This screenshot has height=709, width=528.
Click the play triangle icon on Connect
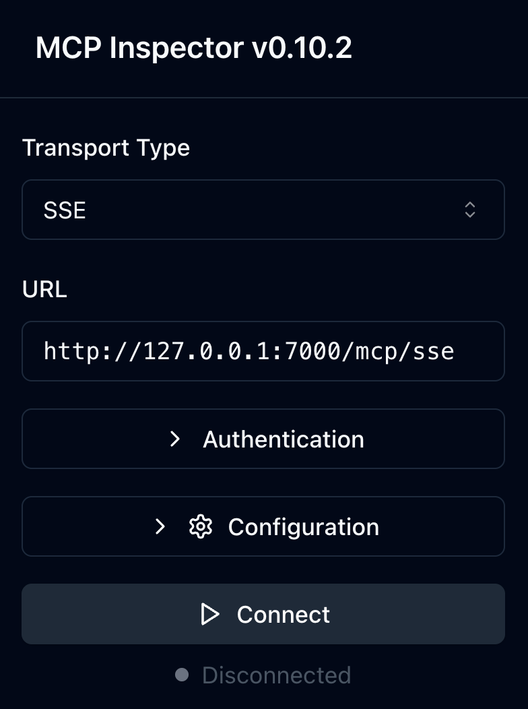(210, 614)
